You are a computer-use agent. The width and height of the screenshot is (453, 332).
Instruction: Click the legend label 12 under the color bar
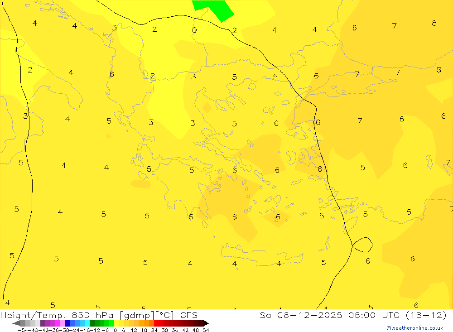click(134, 330)
